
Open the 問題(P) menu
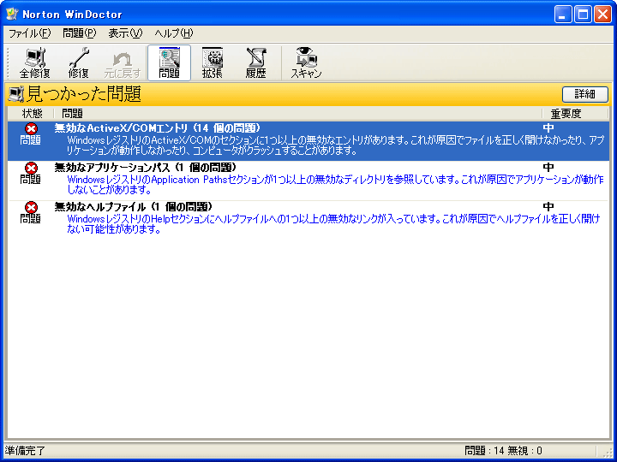[x=79, y=33]
